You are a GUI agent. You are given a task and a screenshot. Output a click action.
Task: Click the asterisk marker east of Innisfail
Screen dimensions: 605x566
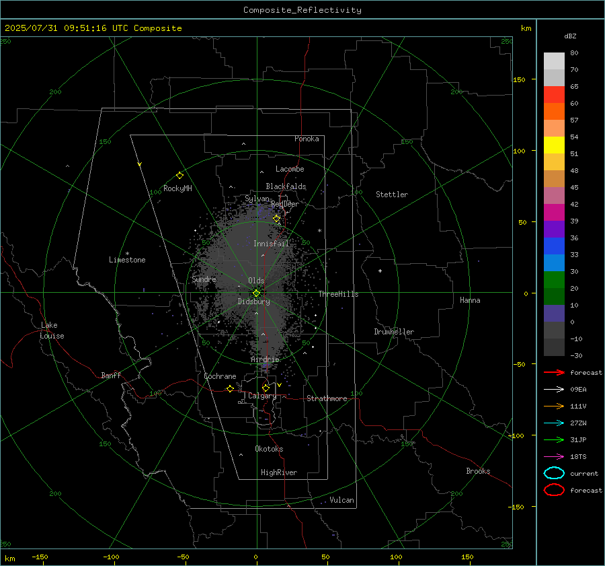pyautogui.click(x=319, y=231)
